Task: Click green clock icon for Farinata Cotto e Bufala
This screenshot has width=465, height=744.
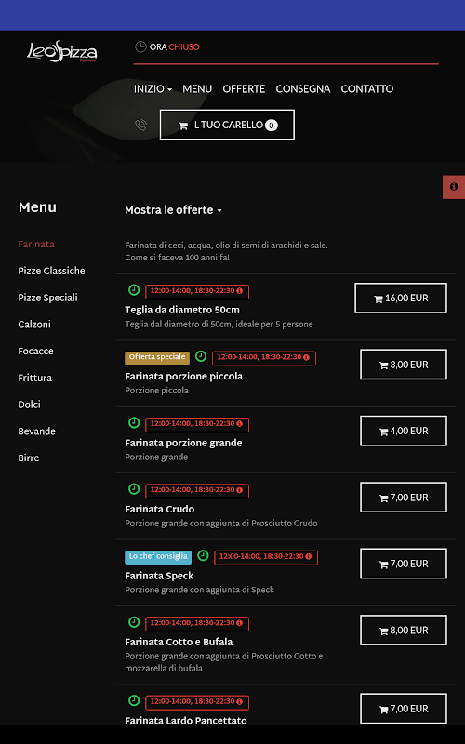Action: click(134, 621)
